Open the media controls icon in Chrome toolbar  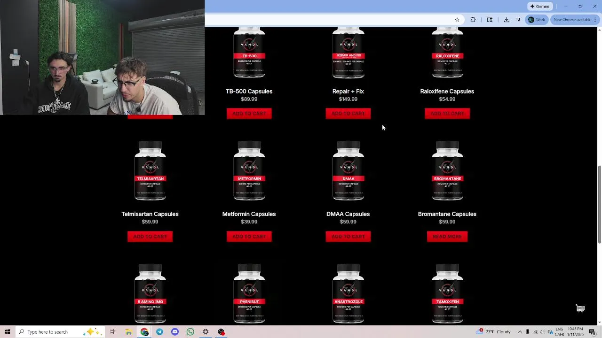pyautogui.click(x=518, y=20)
